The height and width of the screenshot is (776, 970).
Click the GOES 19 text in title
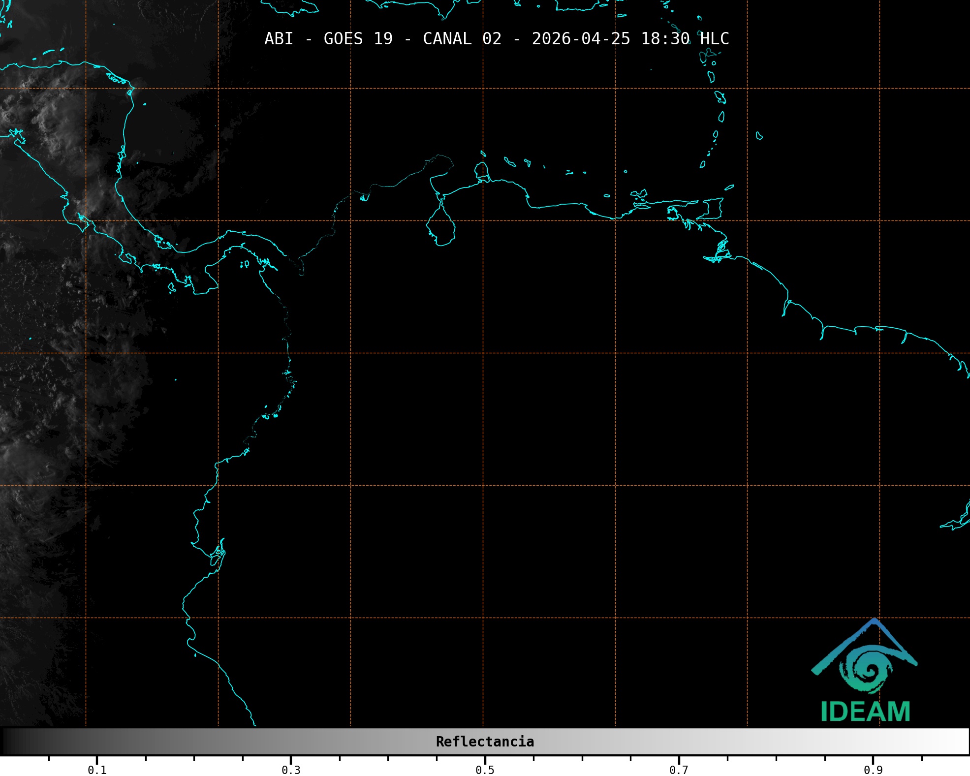pos(358,38)
